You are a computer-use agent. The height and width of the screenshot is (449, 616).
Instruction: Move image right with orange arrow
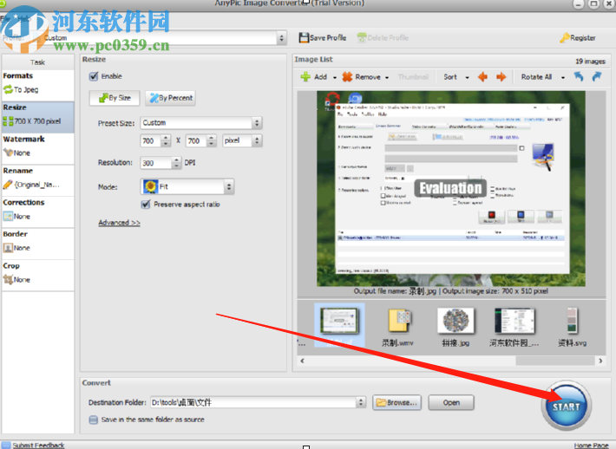pos(501,77)
